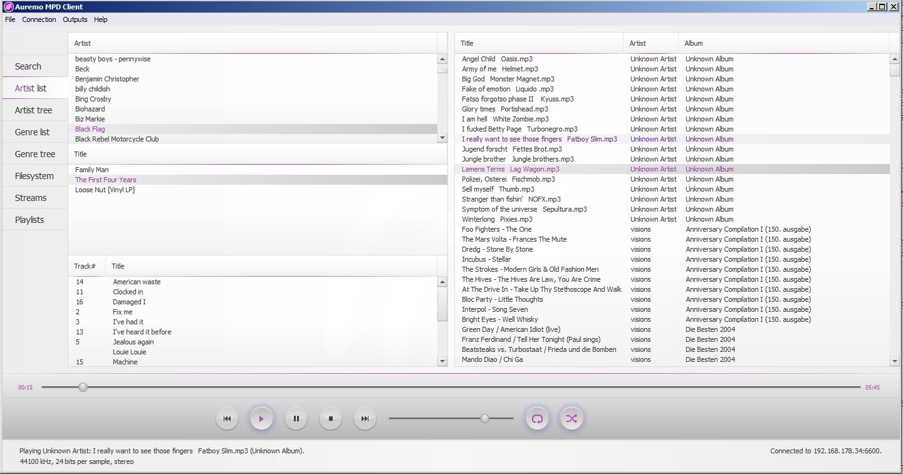The width and height of the screenshot is (903, 474).
Task: Click the volume slider handle
Action: (x=484, y=418)
